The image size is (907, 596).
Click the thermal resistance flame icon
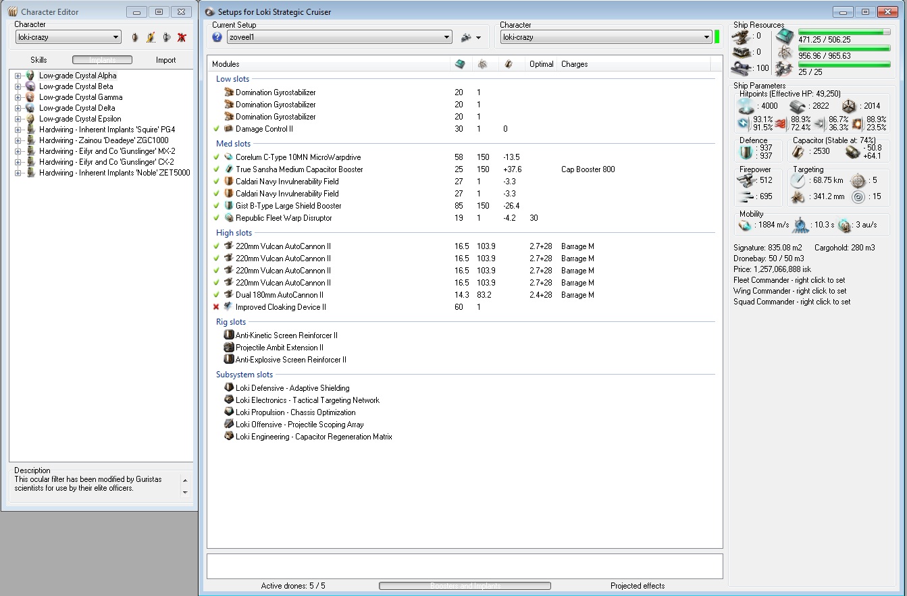point(782,124)
